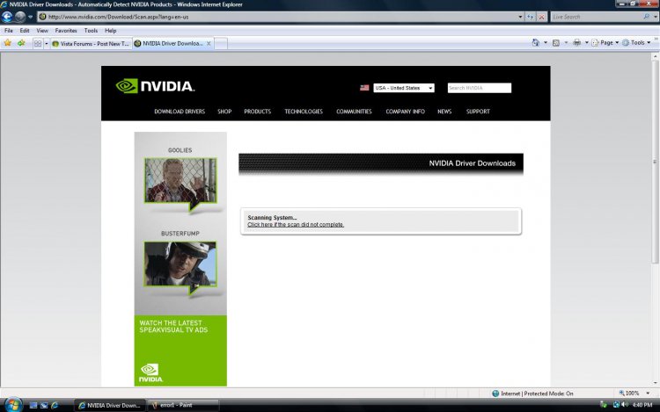Click Show Desktop quick launch icon
This screenshot has height=412, width=660.
tap(33, 405)
